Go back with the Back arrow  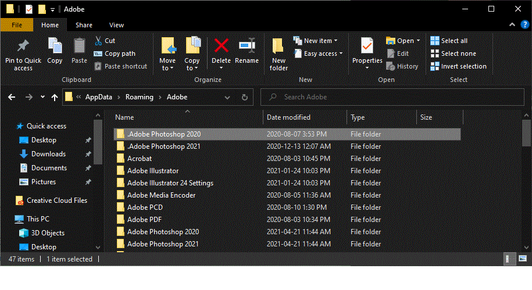tap(12, 98)
